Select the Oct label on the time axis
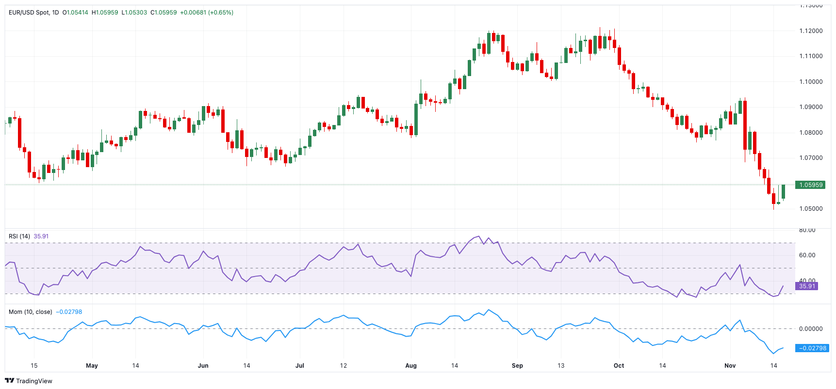Image resolution: width=836 pixels, height=389 pixels. pos(619,366)
